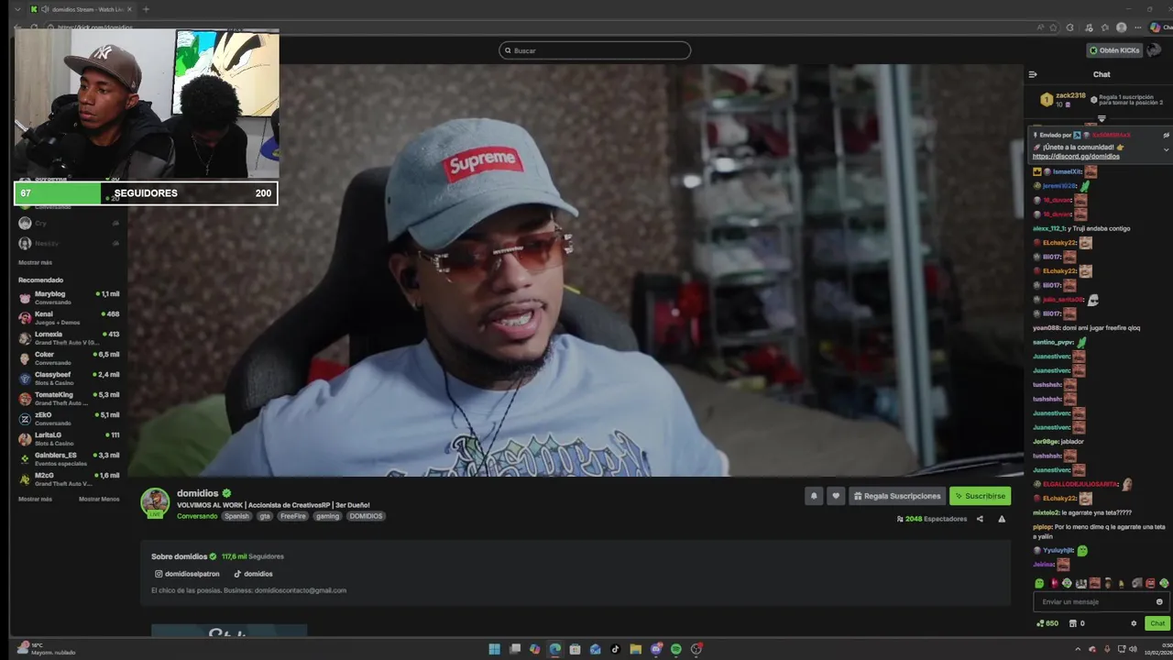Collapse the chat panel with the arrow icon
The height and width of the screenshot is (660, 1173).
[x=1033, y=74]
